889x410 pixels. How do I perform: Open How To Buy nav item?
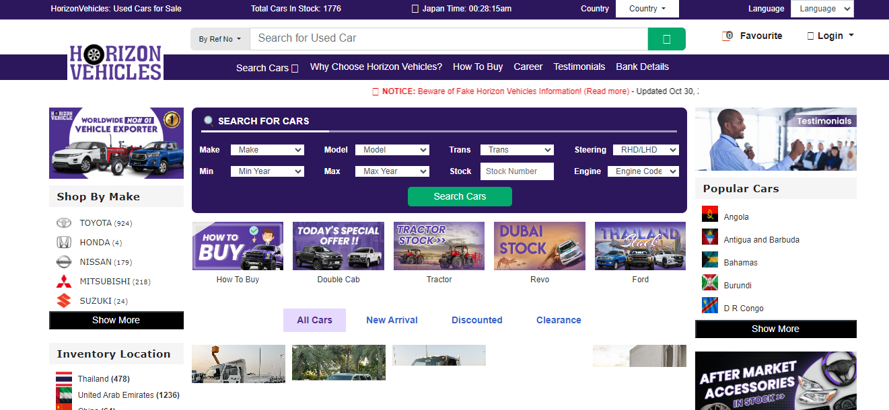478,67
